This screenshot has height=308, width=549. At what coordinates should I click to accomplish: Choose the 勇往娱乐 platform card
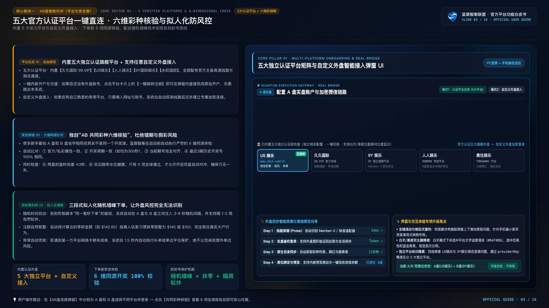pos(499,161)
